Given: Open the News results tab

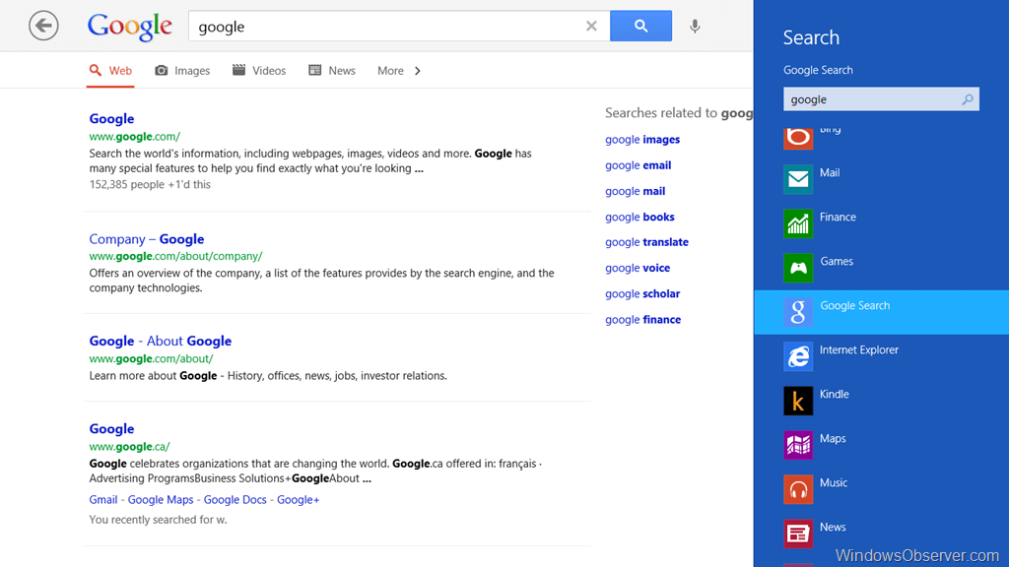Looking at the screenshot, I should (x=332, y=71).
